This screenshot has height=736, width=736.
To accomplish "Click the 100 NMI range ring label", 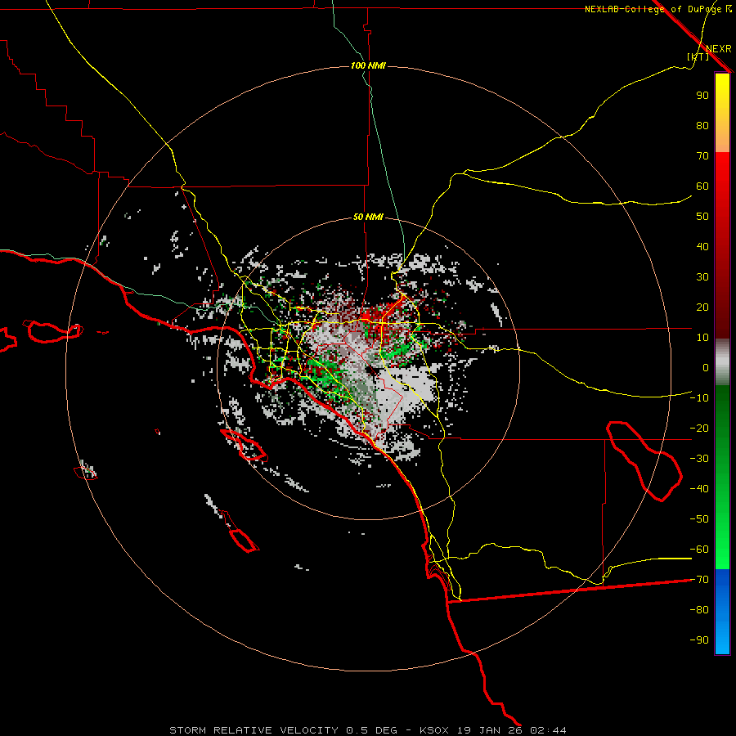I will (368, 65).
